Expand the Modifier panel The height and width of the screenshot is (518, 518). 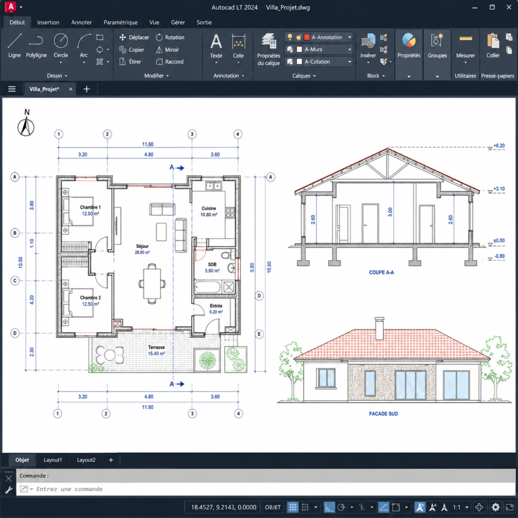[x=156, y=76]
